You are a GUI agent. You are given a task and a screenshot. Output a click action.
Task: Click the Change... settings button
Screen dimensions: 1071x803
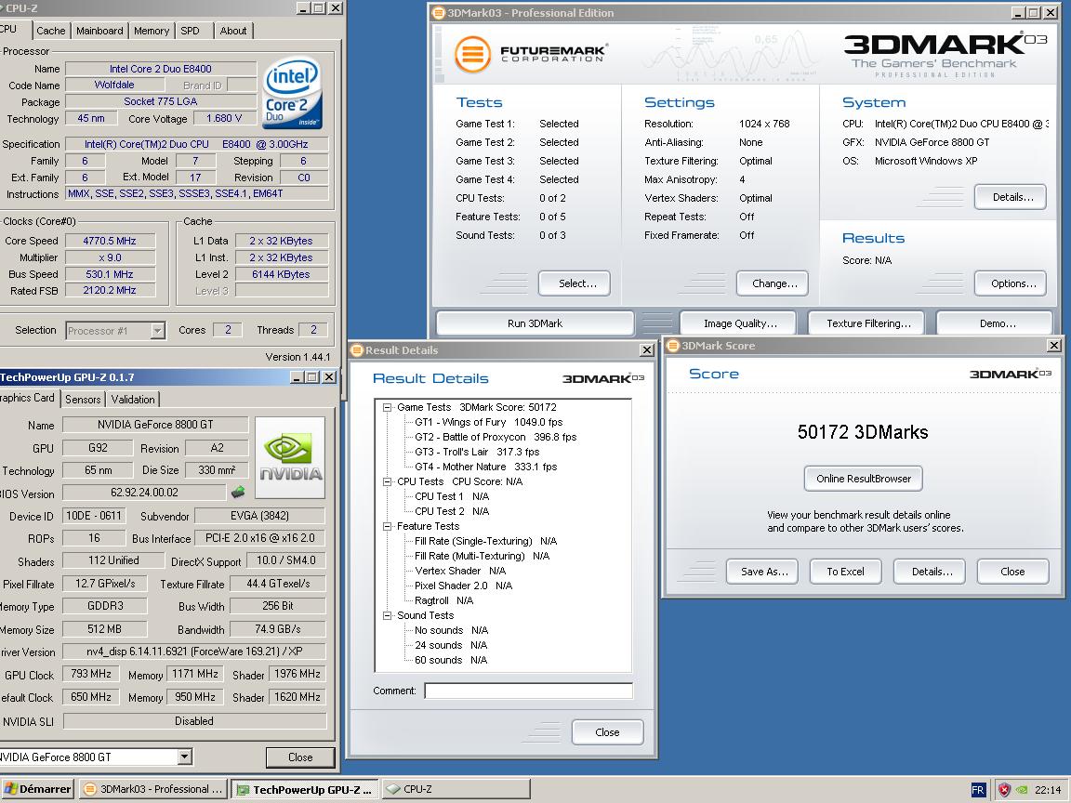point(773,283)
